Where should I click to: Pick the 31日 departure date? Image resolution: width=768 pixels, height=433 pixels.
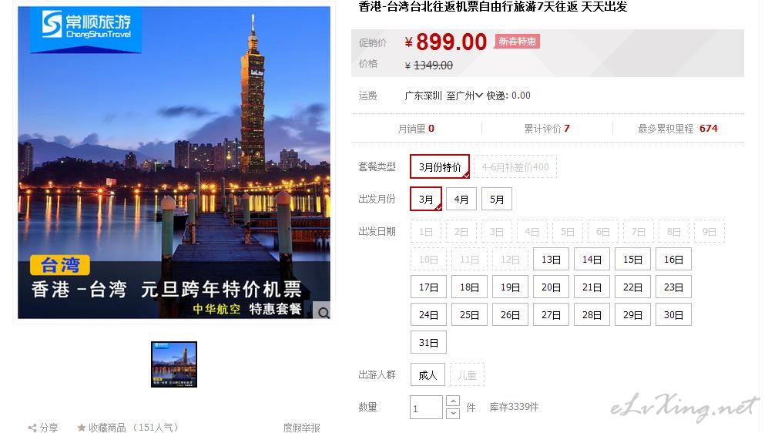(x=428, y=342)
